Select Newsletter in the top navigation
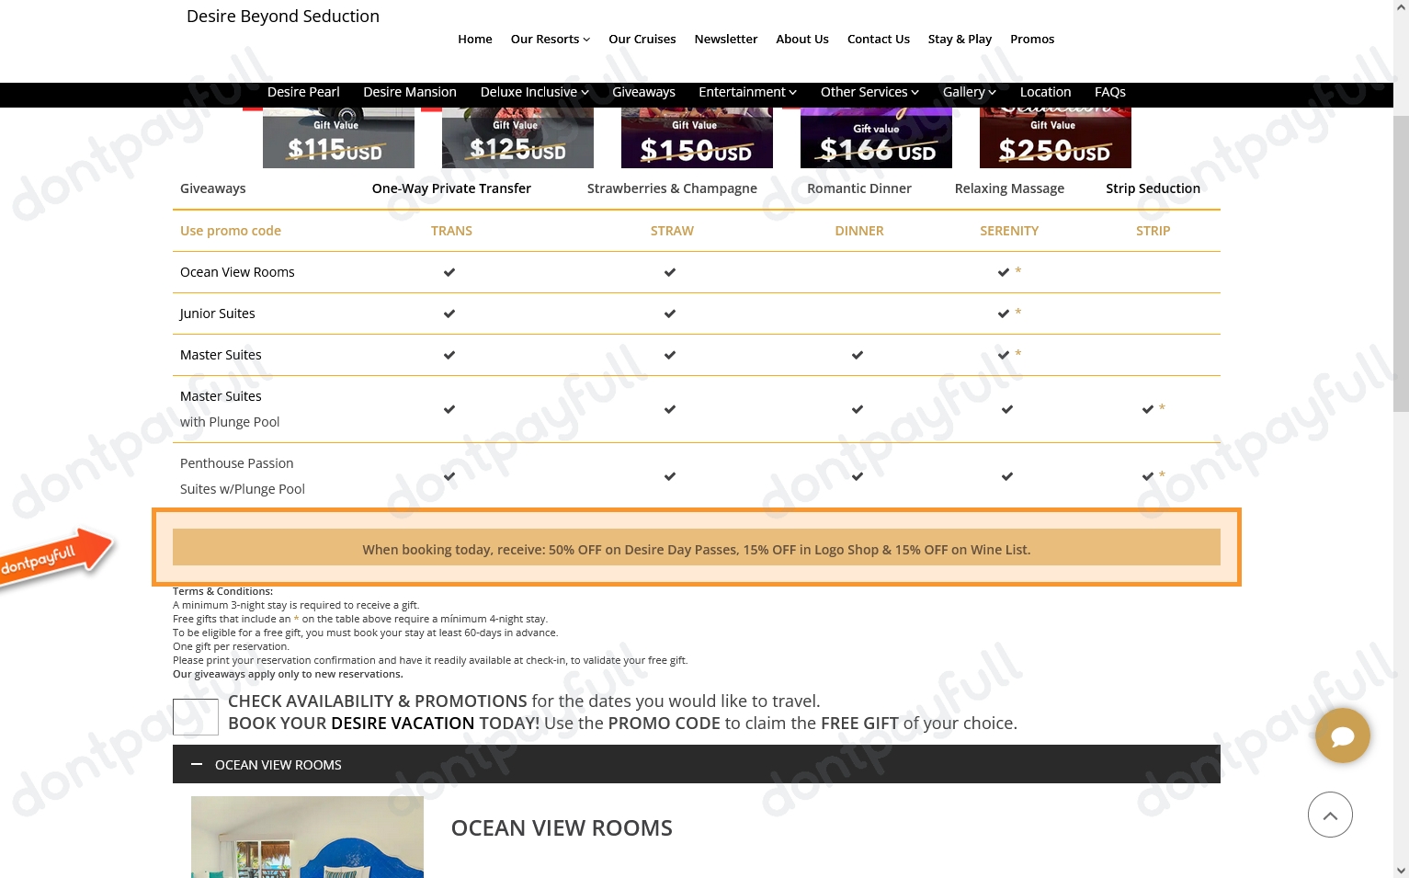Screen dimensions: 1409x878 (726, 39)
